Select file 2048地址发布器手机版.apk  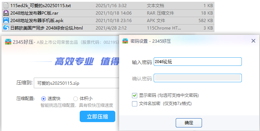[108, 20]
